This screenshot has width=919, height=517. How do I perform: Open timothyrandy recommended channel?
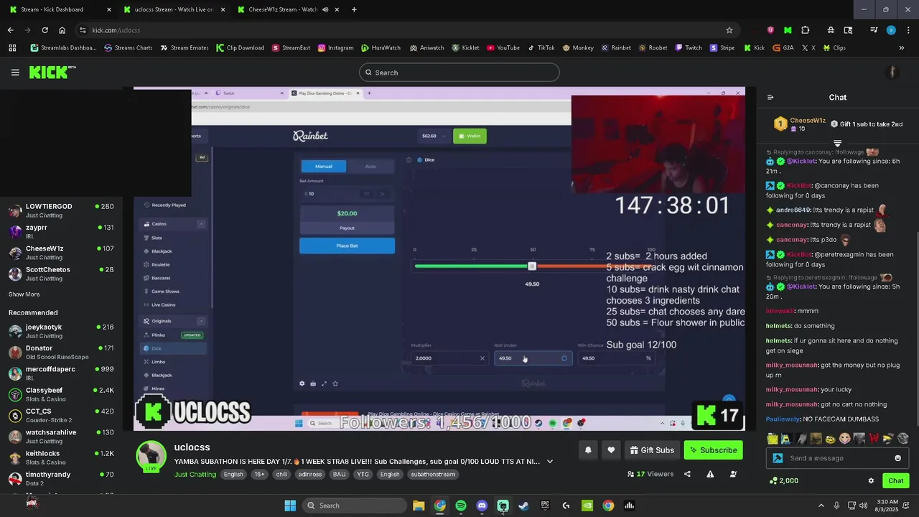(x=61, y=478)
